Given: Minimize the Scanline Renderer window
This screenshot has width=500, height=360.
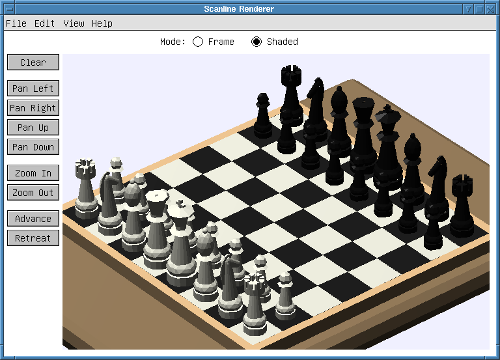Looking at the screenshot, I should click(x=468, y=9).
